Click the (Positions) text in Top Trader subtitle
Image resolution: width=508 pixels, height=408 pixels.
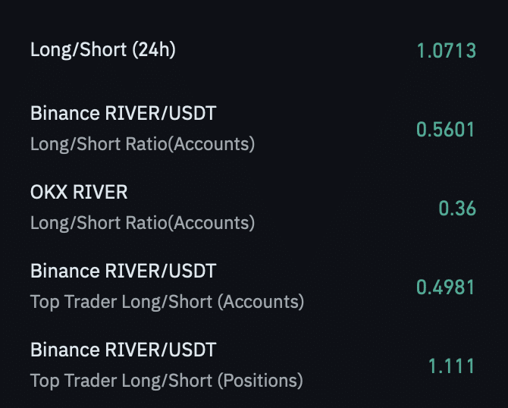[260, 381]
